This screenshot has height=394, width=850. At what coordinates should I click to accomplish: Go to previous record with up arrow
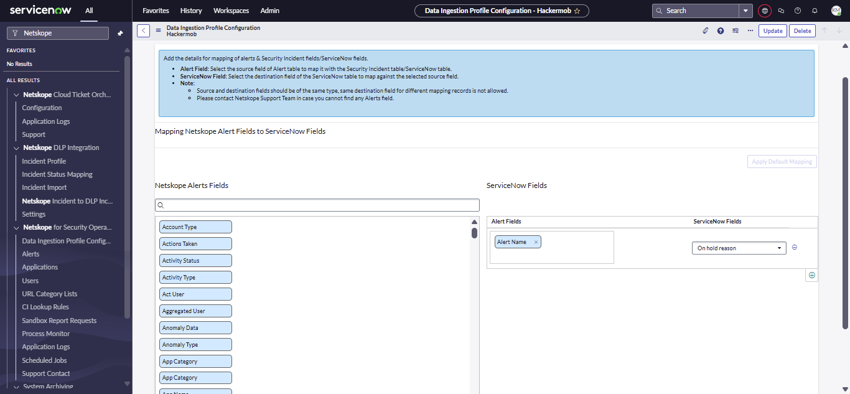click(824, 30)
